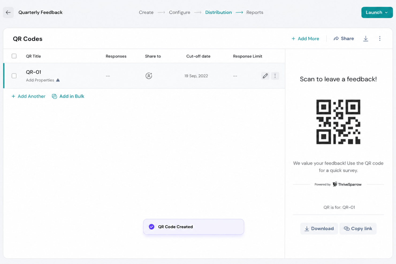Click the Responses column header
Image resolution: width=396 pixels, height=264 pixels.
[116, 56]
